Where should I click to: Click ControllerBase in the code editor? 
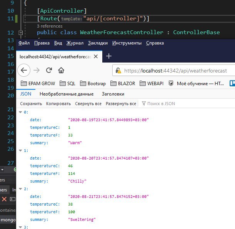tap(197, 32)
